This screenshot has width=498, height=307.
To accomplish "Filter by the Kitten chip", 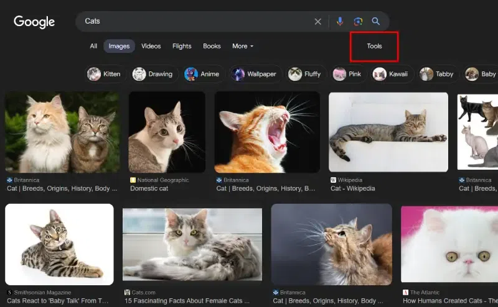I will click(104, 74).
